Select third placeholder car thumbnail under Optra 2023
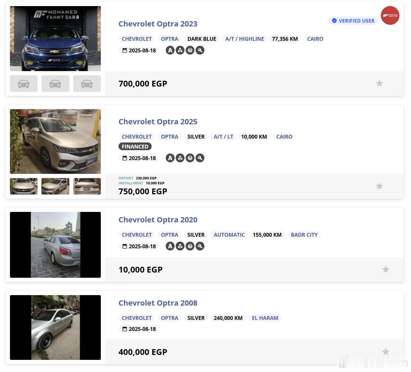Viewport: 411px width, 372px height. (87, 83)
